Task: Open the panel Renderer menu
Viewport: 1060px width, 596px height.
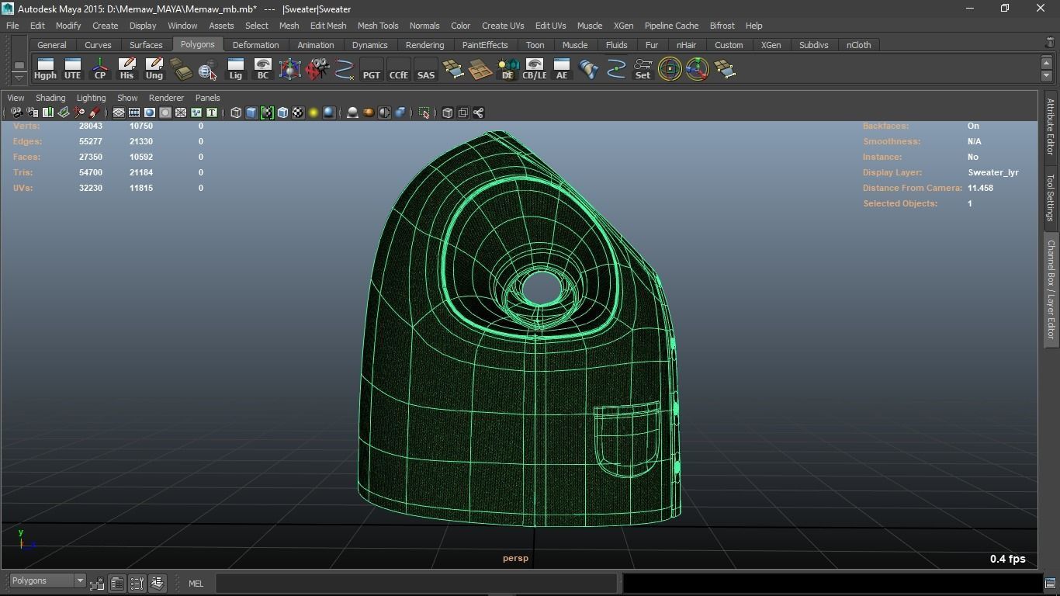Action: tap(166, 98)
